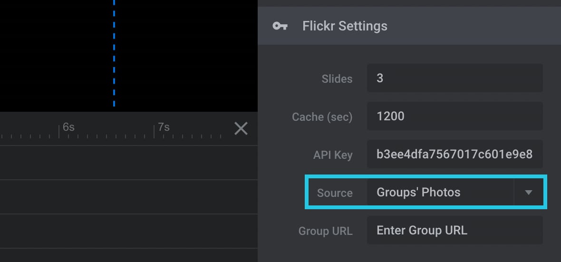Click the Slides label text
This screenshot has width=561, height=262.
(337, 79)
